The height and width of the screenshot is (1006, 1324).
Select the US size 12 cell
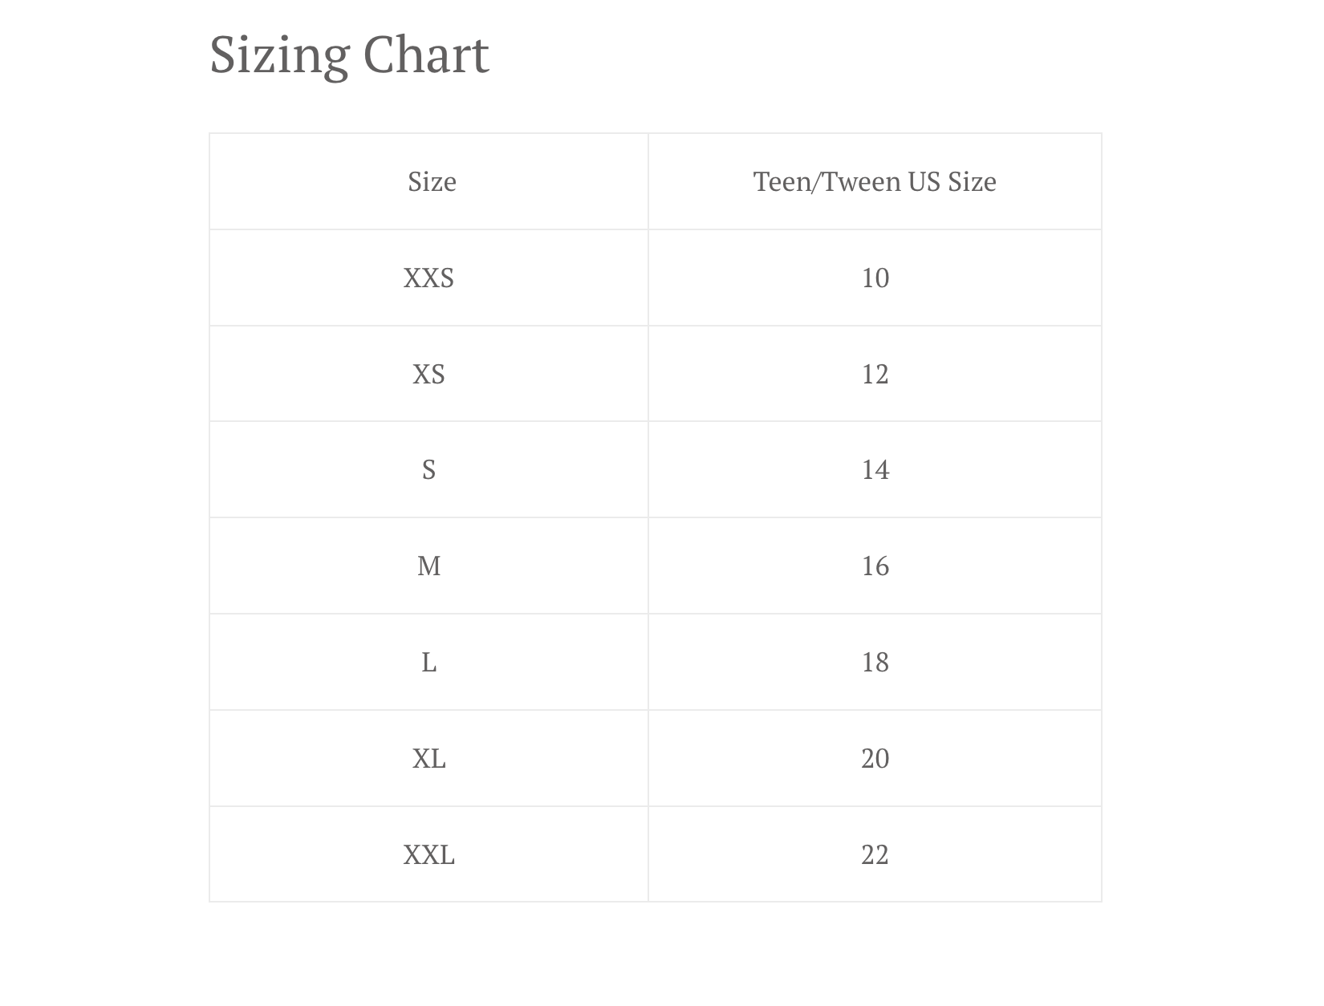click(875, 374)
